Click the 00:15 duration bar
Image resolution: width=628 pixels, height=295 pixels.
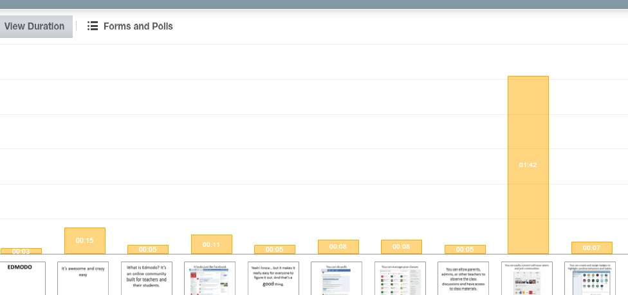(84, 240)
